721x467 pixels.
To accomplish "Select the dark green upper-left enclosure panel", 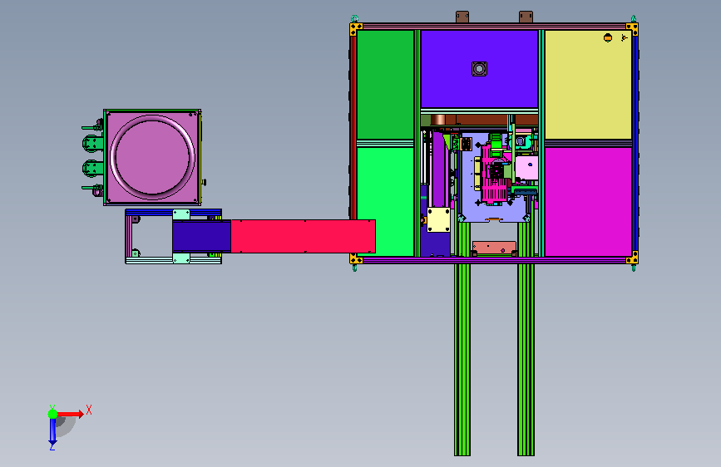I will click(x=385, y=85).
